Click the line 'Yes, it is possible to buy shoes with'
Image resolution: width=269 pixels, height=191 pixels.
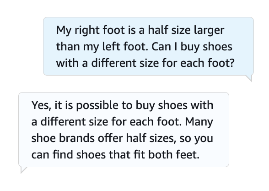[122, 105]
